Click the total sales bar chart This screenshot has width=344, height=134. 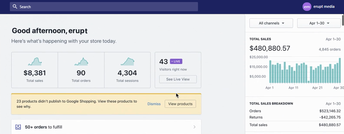(305, 71)
